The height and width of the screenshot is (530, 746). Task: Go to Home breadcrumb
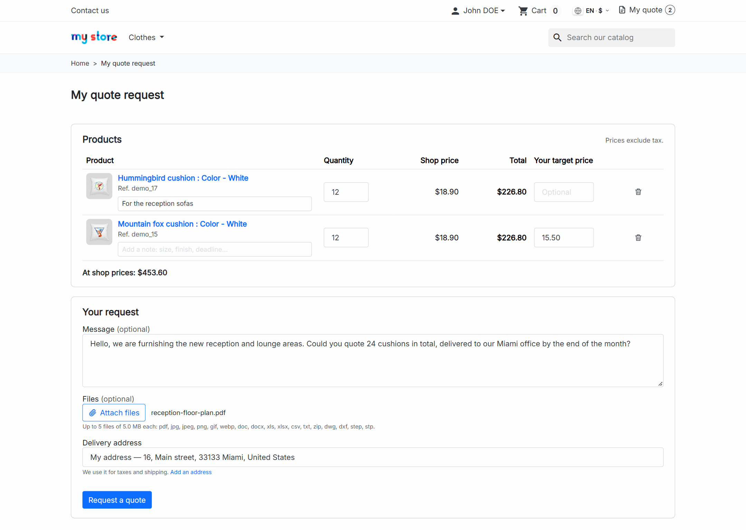[80, 63]
